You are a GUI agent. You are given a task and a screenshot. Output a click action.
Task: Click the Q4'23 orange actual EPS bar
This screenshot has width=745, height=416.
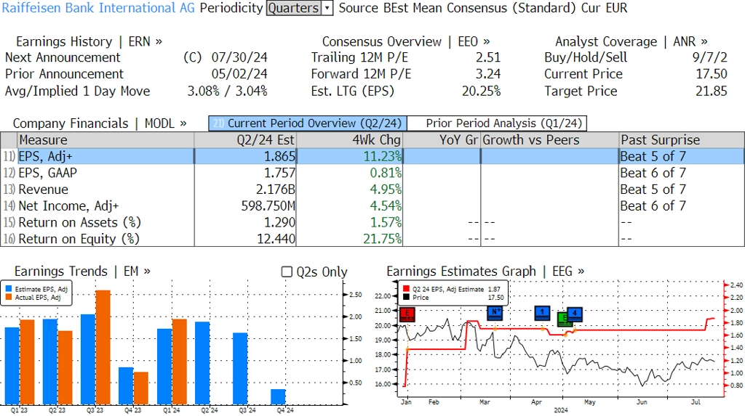[141, 388]
